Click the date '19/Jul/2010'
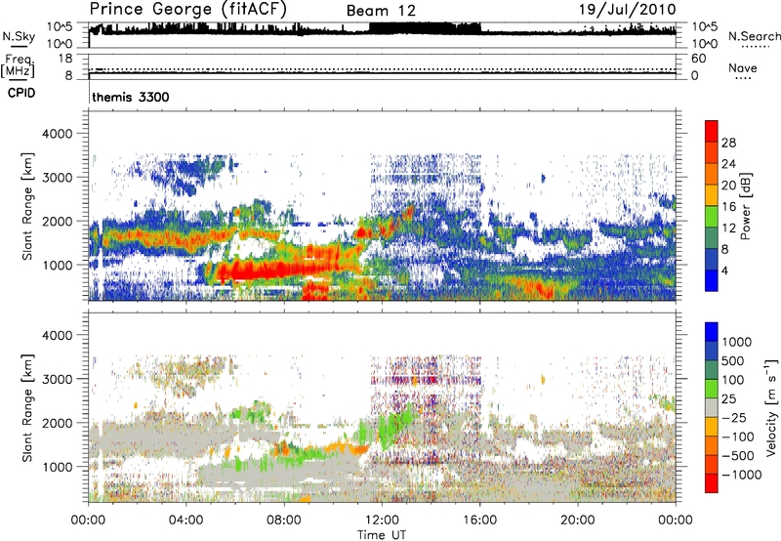 pyautogui.click(x=627, y=10)
